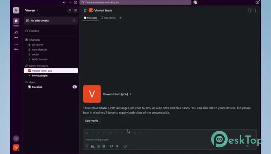
Task: Toggle bulleted list in the composer
Action: click(122, 133)
